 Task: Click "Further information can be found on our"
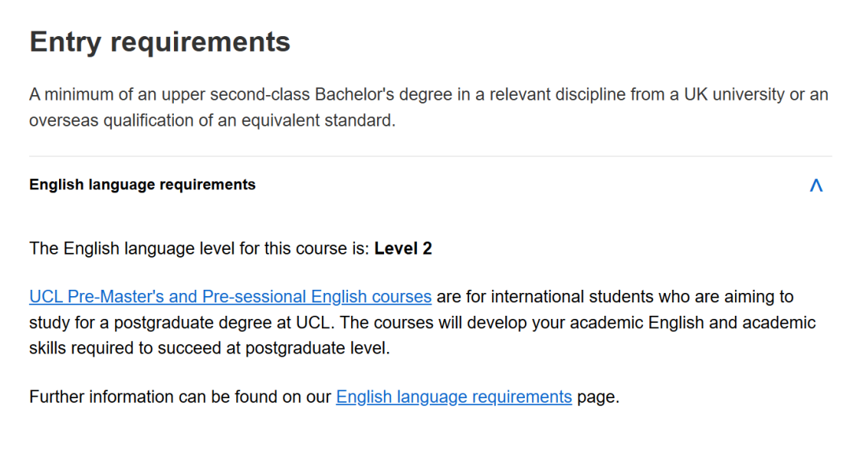[x=180, y=397]
